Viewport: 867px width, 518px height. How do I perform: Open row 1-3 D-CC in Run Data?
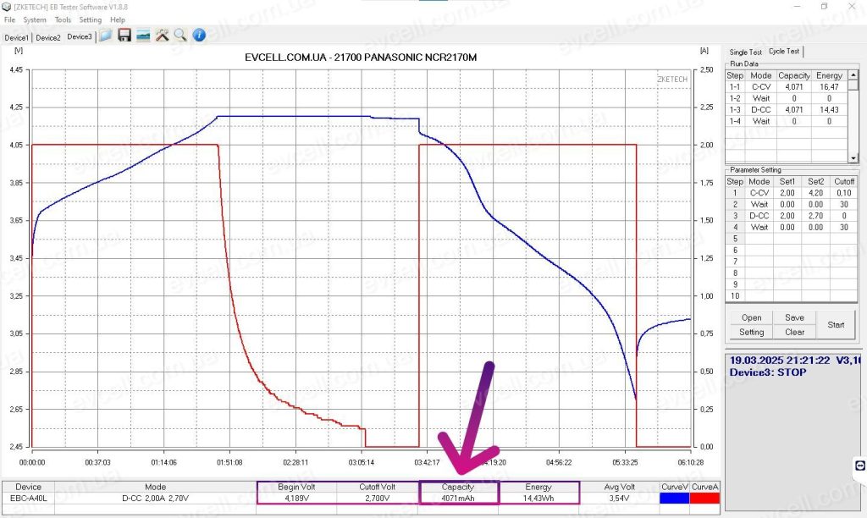(762, 109)
